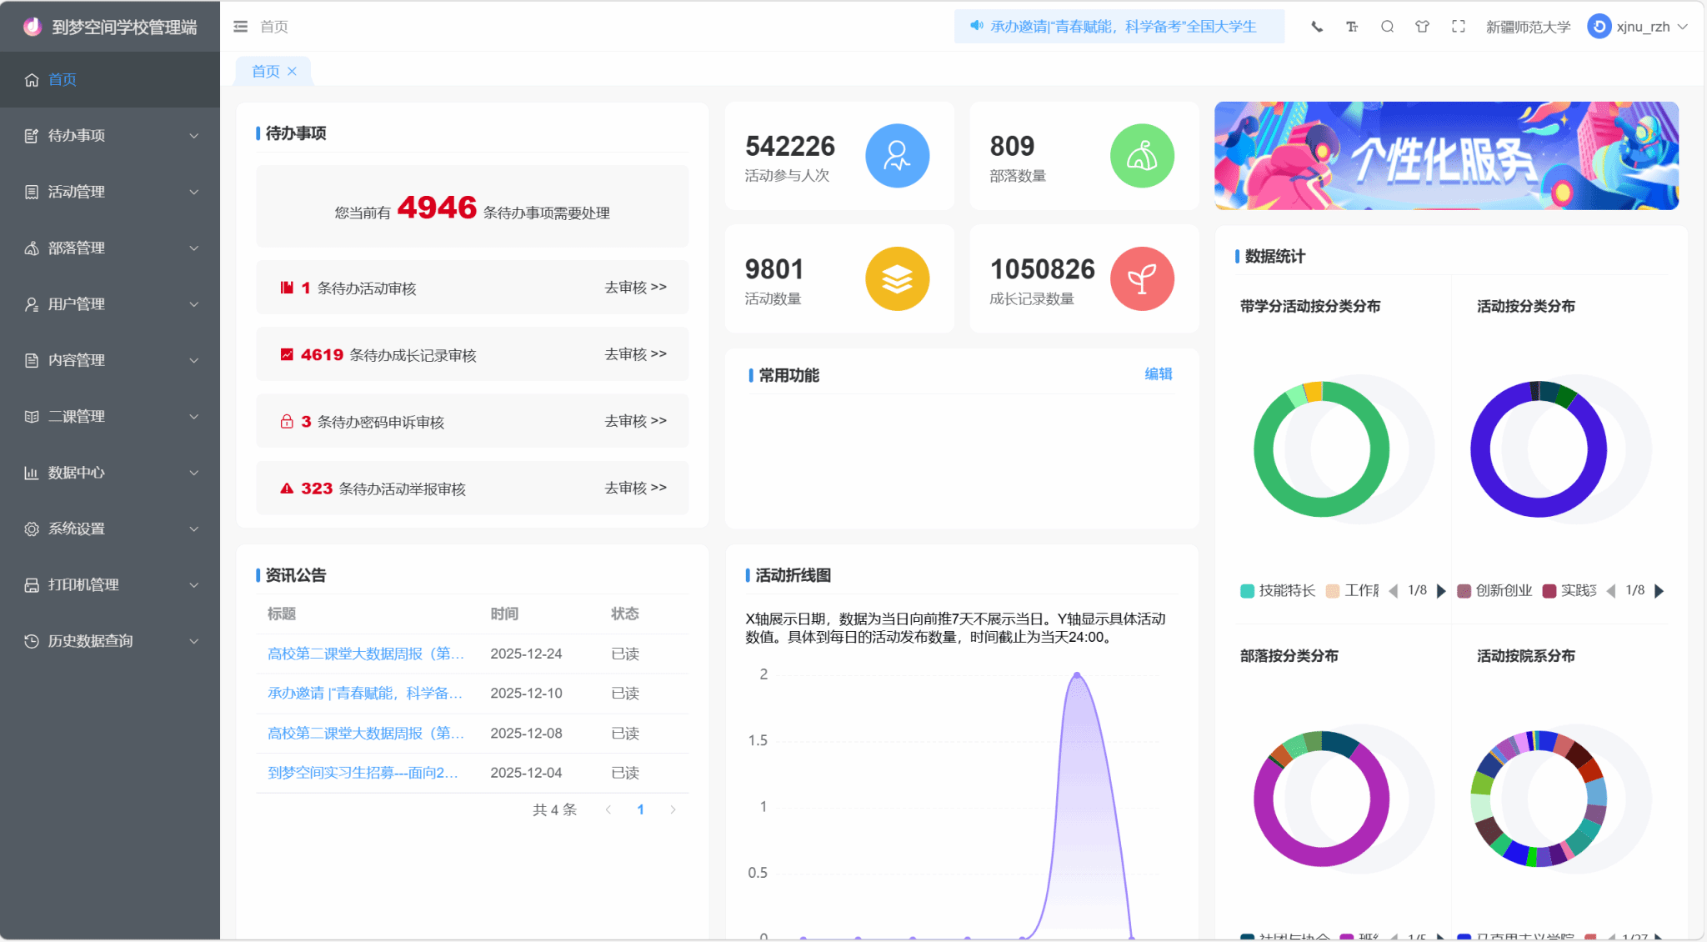The height and width of the screenshot is (942, 1707).
Task: Toggle the 技能特长 legend item
Action: (x=1277, y=591)
